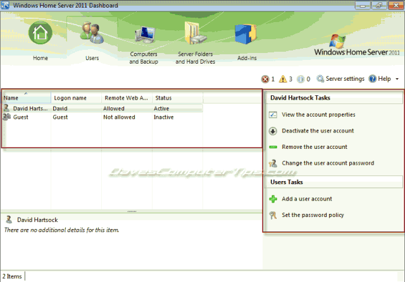Click the no additional details message
405x282 pixels.
click(x=61, y=230)
